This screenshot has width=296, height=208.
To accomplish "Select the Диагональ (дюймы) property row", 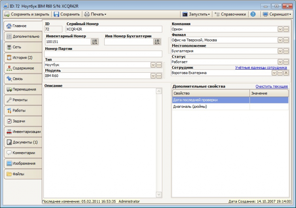I will pyautogui.click(x=230, y=107).
